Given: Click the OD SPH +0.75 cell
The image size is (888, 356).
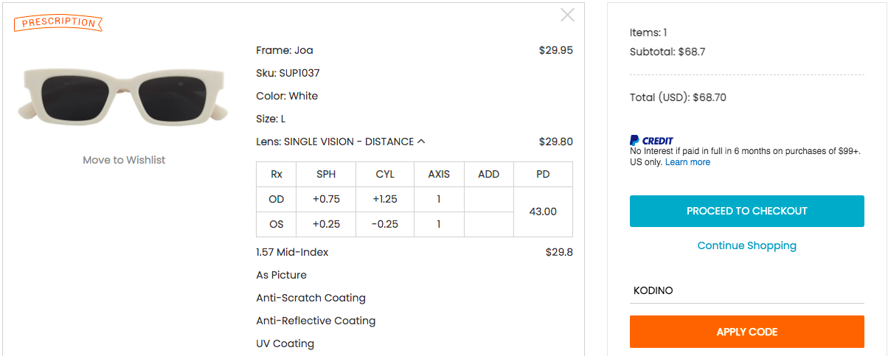Looking at the screenshot, I should point(325,199).
